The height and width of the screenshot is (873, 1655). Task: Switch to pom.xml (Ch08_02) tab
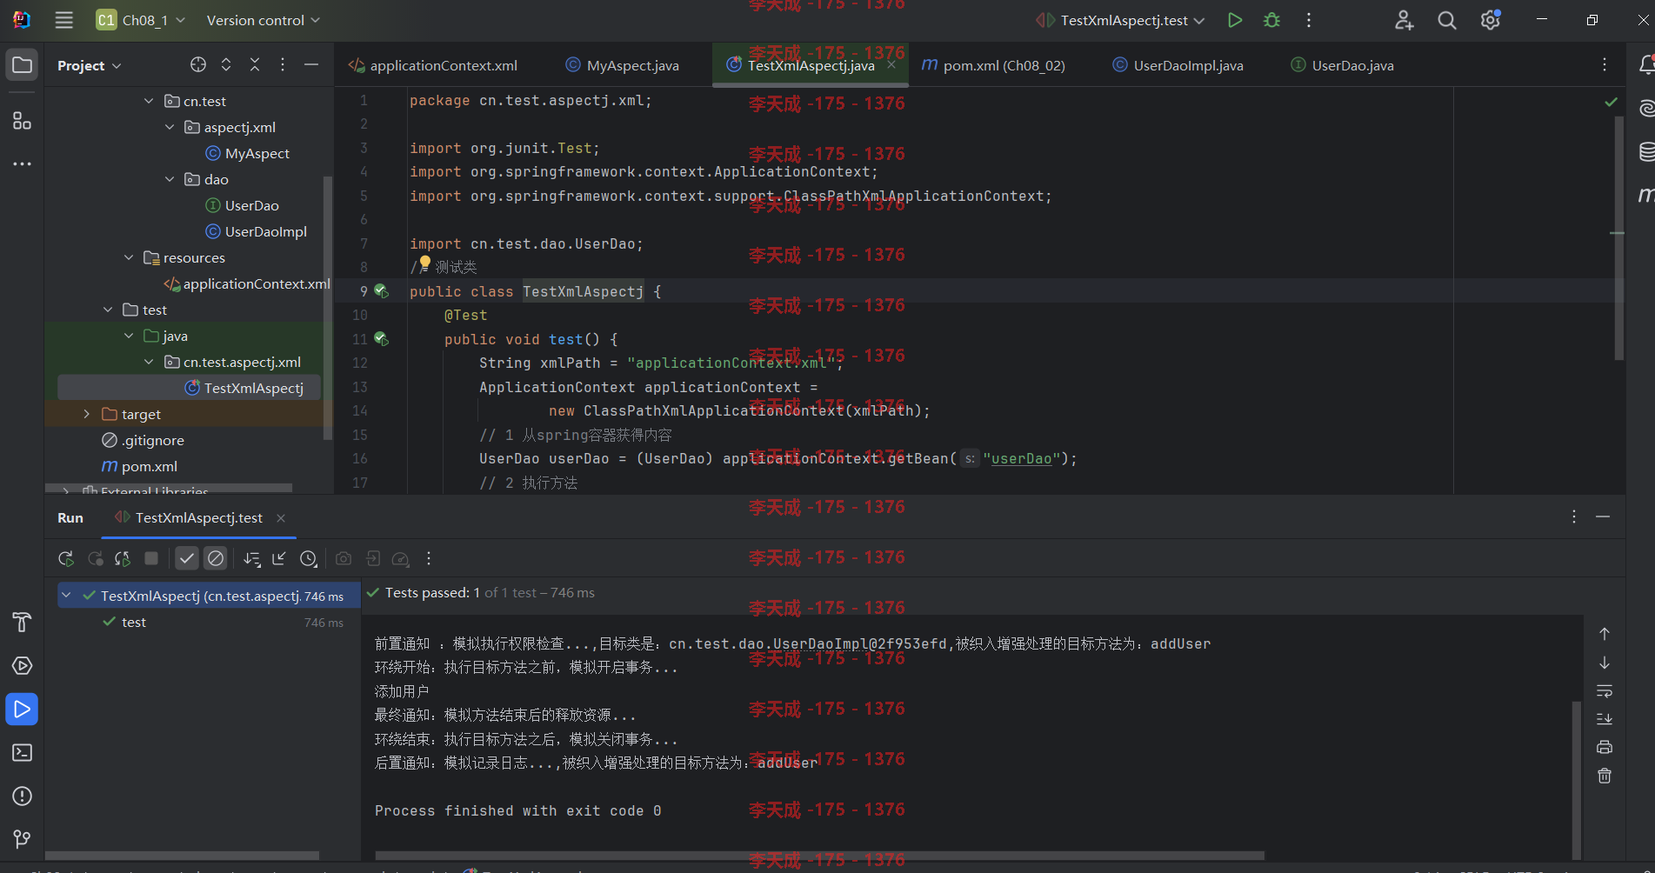point(993,65)
